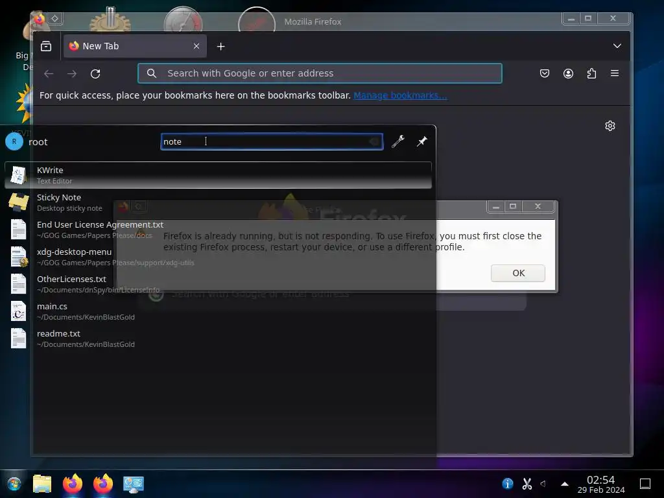Reload the current page

95,74
